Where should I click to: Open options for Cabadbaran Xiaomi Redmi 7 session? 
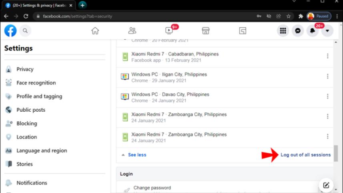pos(327,56)
